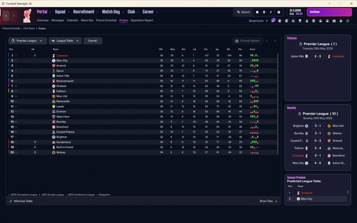Viewport: 357px width, 223px height.
Task: Go to next season with right chevron
Action: tap(275, 41)
